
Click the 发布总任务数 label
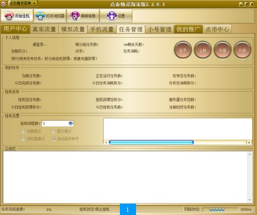click(184, 76)
